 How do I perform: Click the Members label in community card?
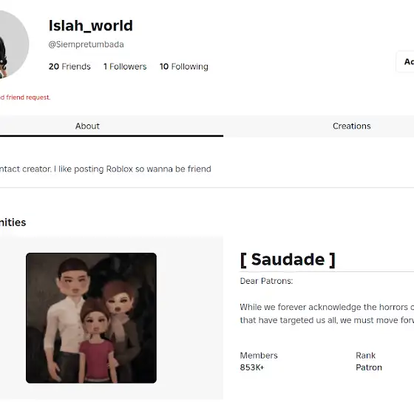pos(259,356)
